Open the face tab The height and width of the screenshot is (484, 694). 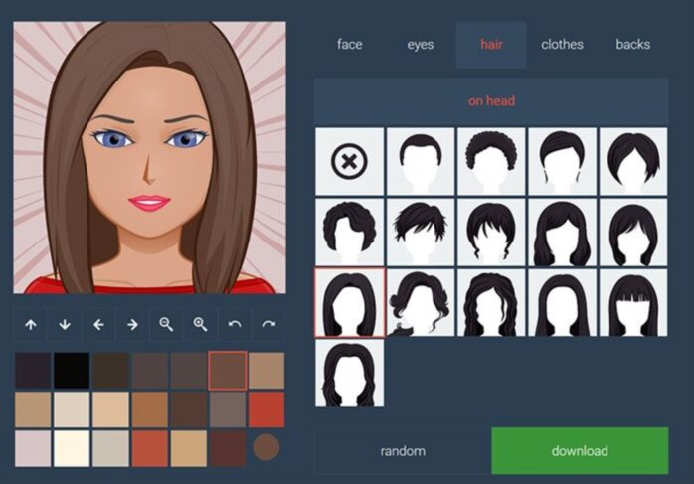click(350, 45)
